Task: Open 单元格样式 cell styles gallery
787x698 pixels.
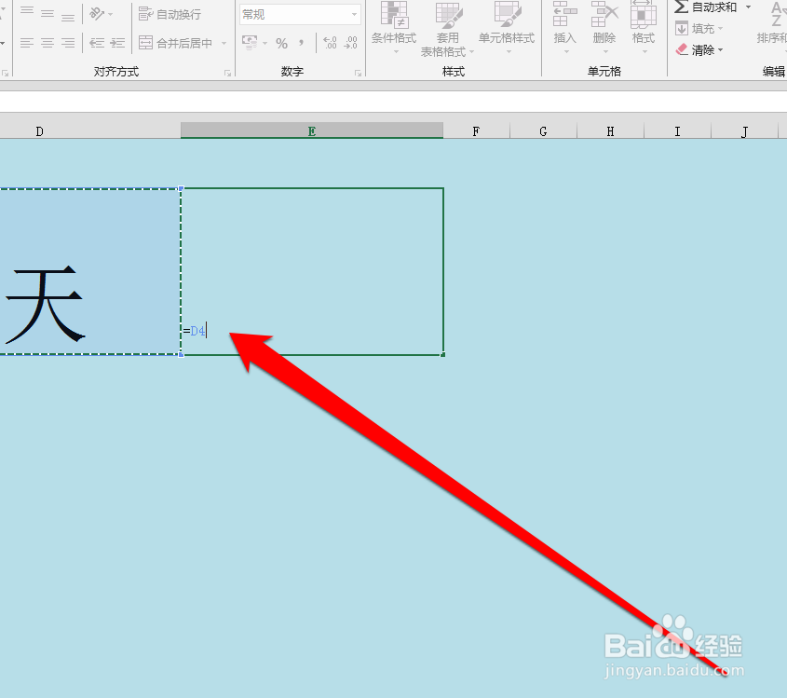Action: coord(507,28)
